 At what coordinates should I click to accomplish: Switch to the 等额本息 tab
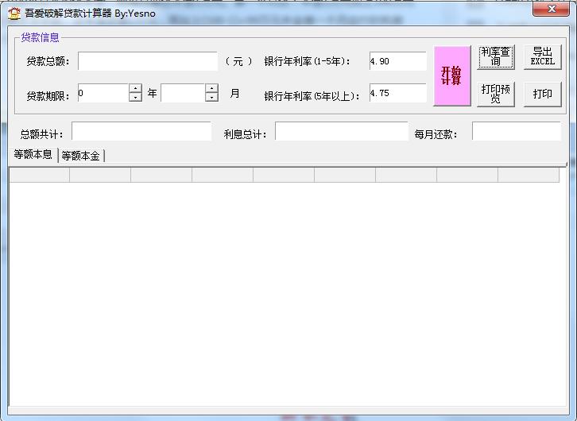(x=33, y=154)
